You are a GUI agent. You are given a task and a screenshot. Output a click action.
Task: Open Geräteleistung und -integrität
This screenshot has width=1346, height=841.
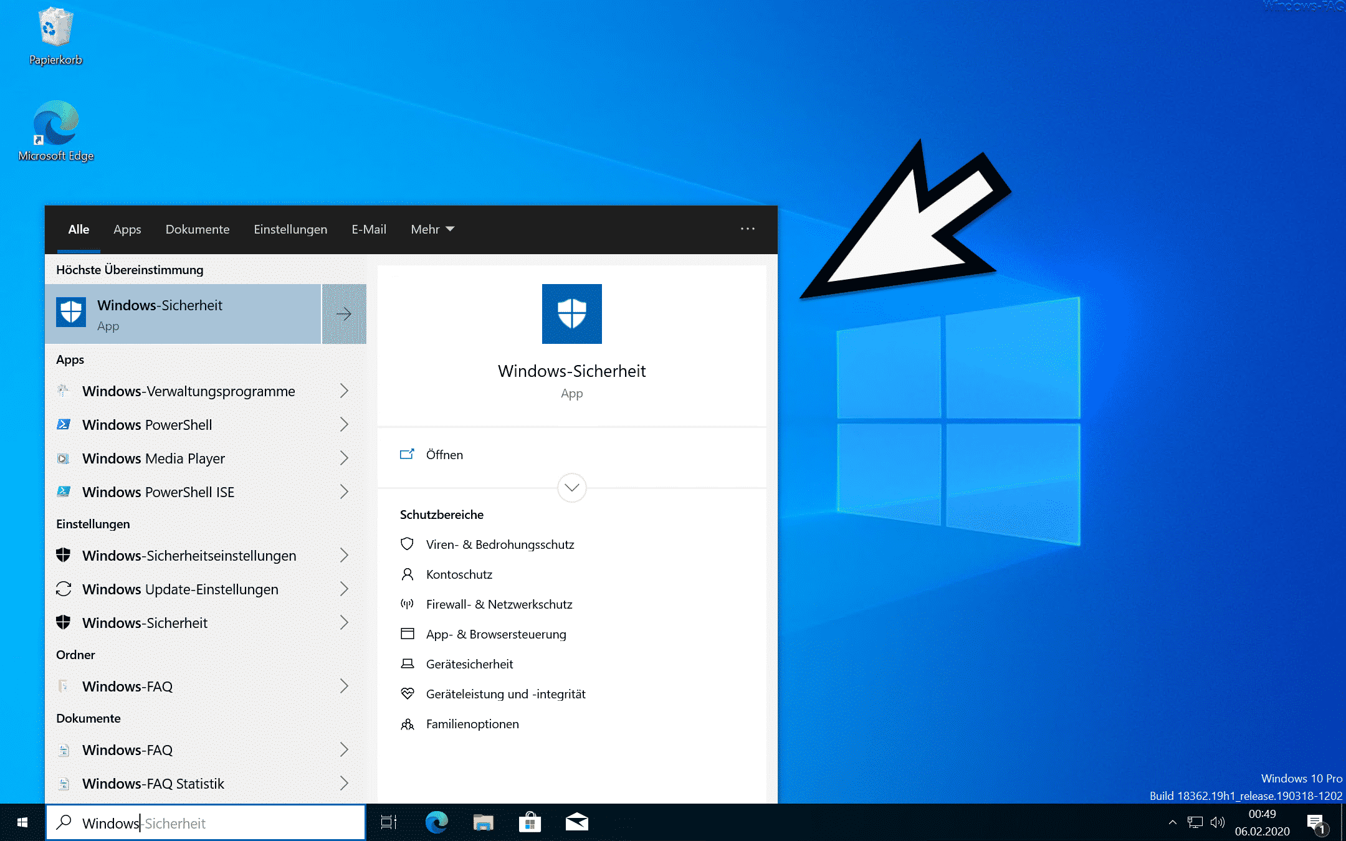pyautogui.click(x=506, y=694)
